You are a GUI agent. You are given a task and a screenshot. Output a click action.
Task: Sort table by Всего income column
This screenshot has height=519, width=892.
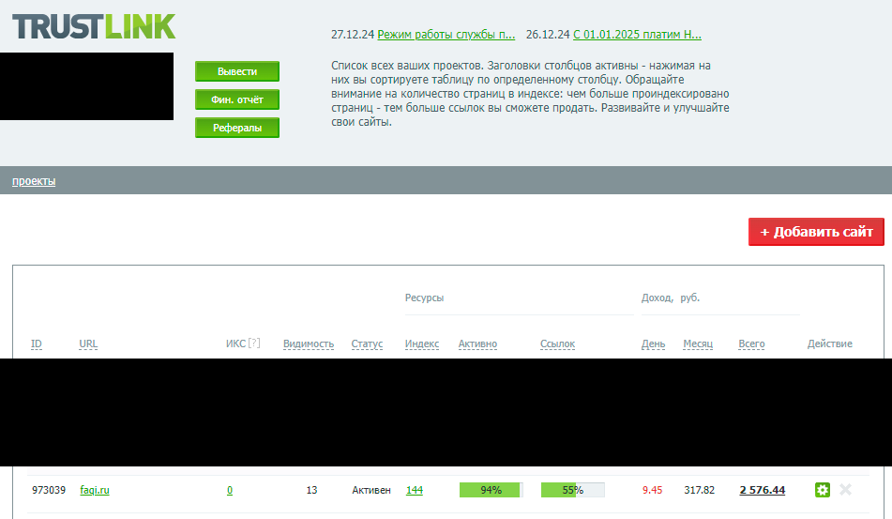[751, 343]
